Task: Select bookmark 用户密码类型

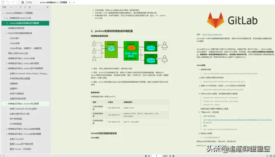Action: point(16,119)
